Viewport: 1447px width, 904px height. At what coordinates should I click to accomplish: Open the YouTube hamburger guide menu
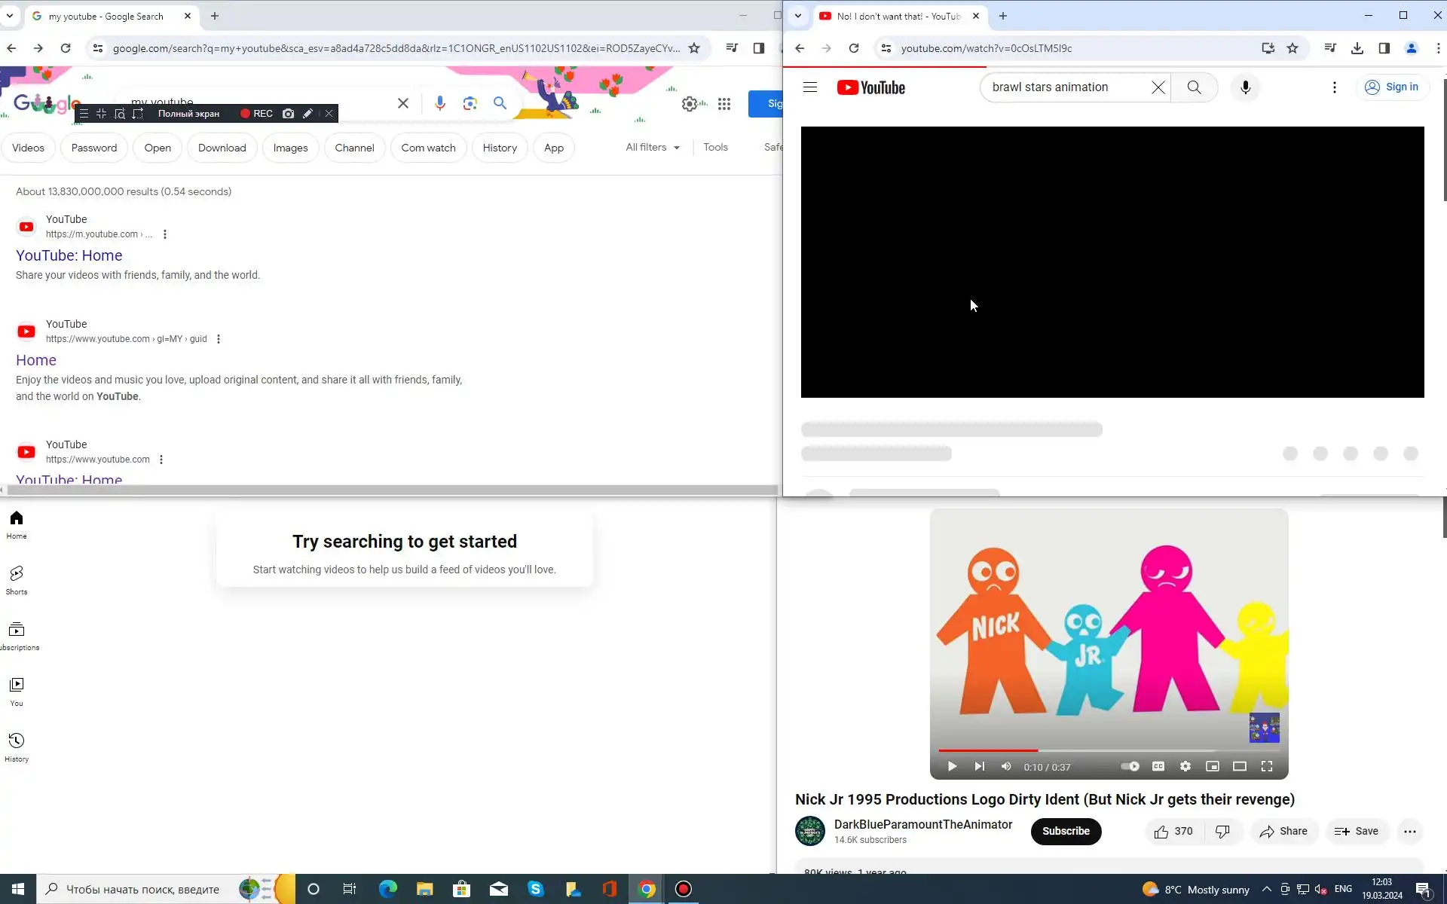tap(810, 87)
